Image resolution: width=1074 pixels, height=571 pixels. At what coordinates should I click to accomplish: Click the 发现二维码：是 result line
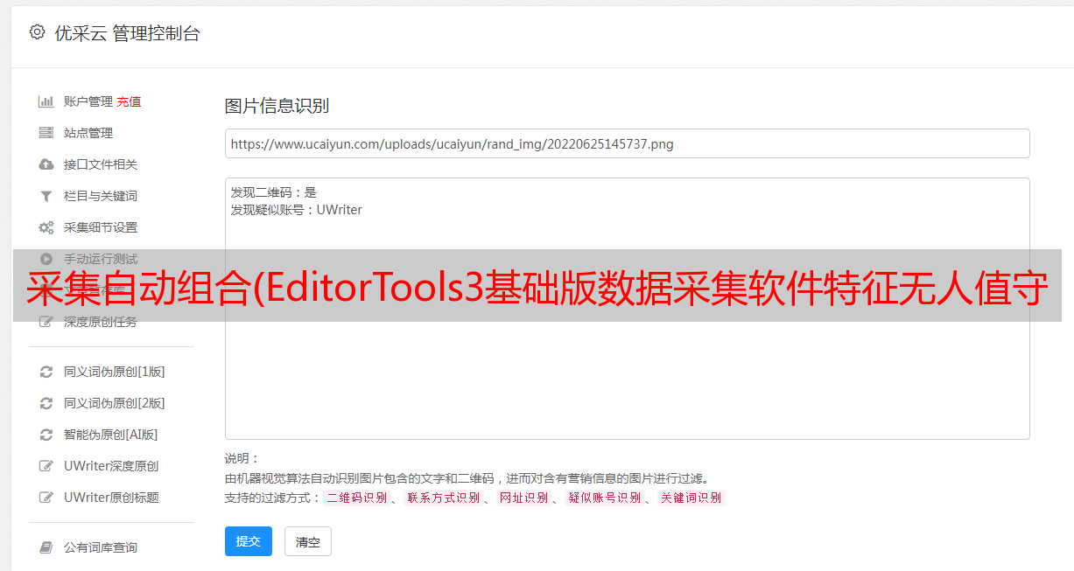tap(274, 192)
